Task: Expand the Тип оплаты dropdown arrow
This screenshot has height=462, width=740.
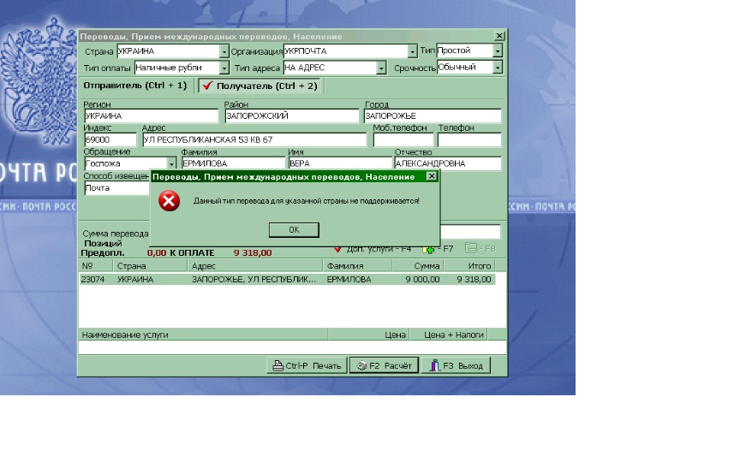Action: [224, 68]
